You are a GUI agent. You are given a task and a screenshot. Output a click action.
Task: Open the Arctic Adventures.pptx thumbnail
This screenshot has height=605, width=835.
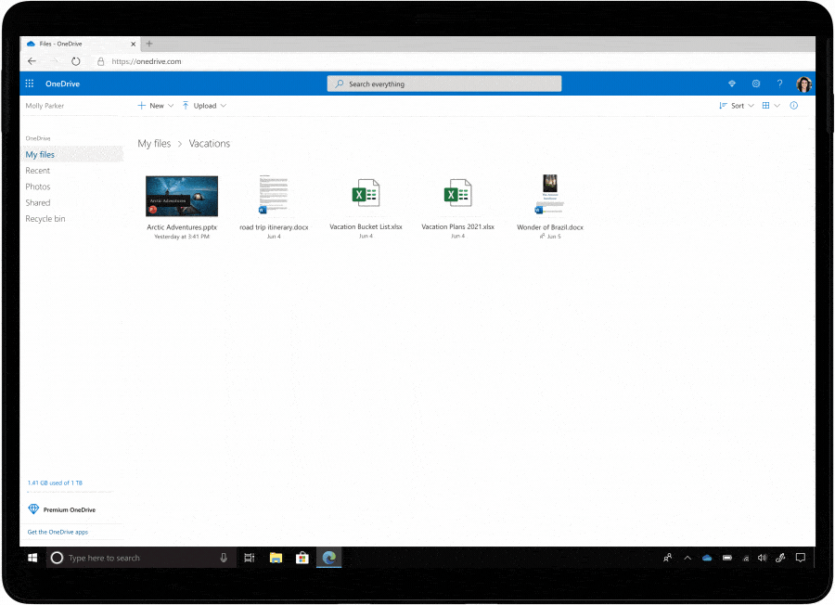point(181,194)
